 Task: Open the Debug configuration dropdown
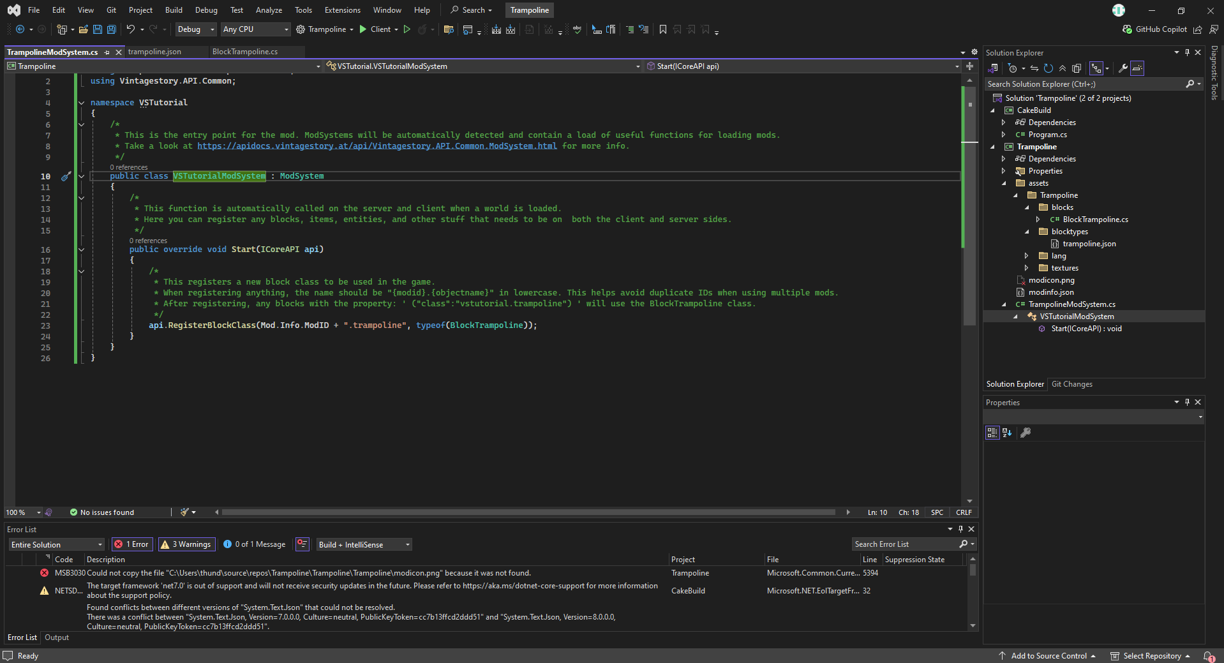pyautogui.click(x=196, y=29)
